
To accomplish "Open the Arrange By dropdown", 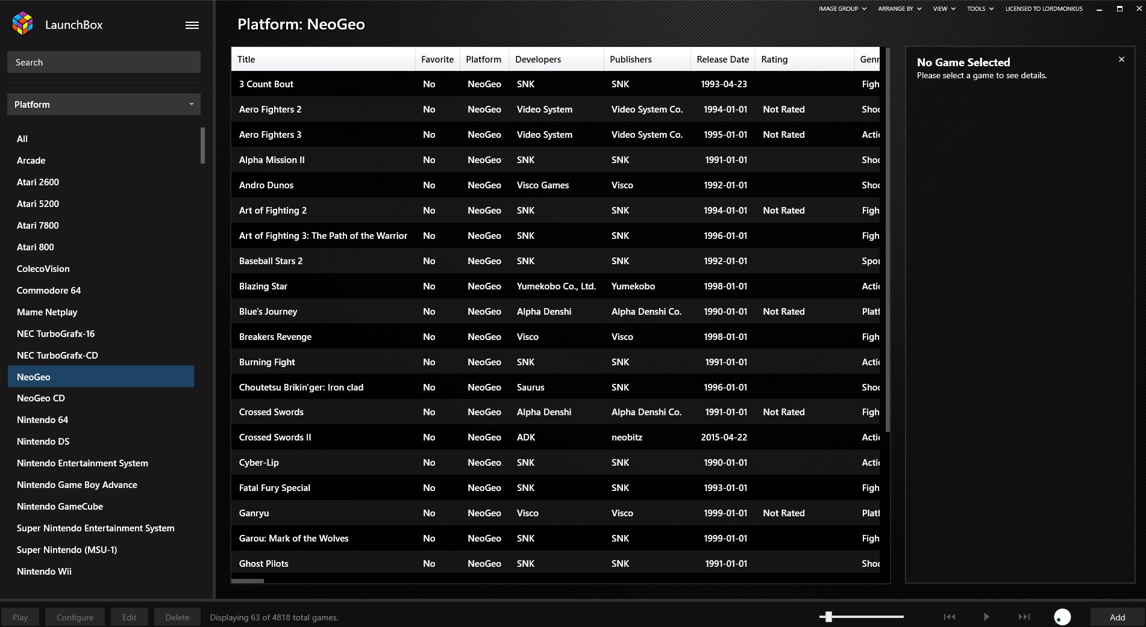I will [x=900, y=9].
